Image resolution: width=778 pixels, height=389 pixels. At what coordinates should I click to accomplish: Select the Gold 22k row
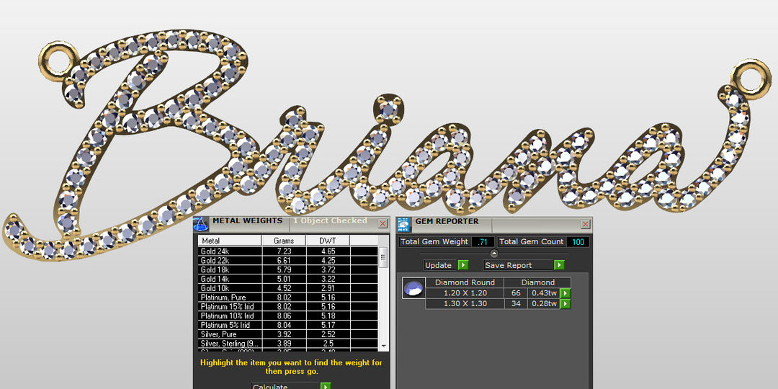click(287, 261)
